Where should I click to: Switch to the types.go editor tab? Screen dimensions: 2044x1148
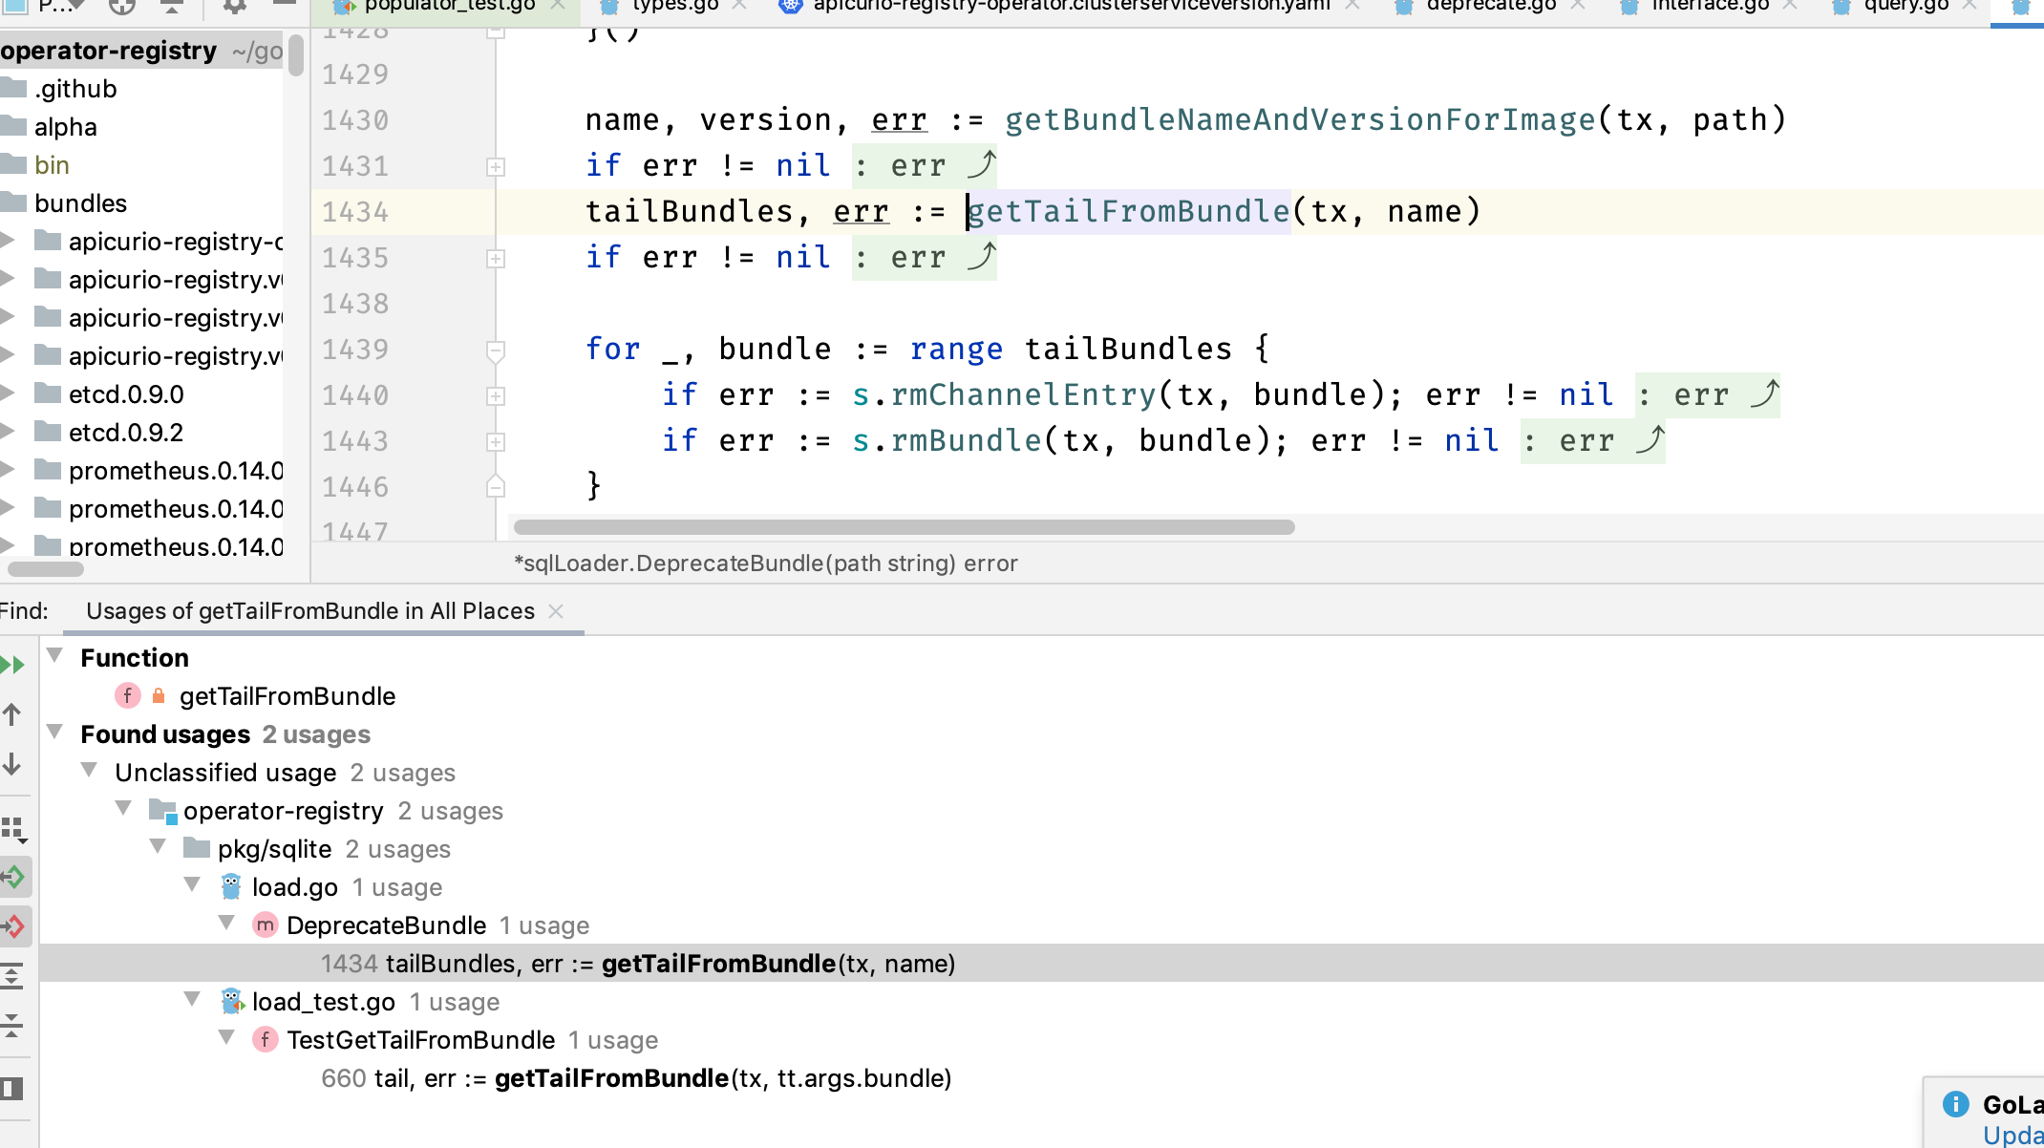pyautogui.click(x=674, y=7)
